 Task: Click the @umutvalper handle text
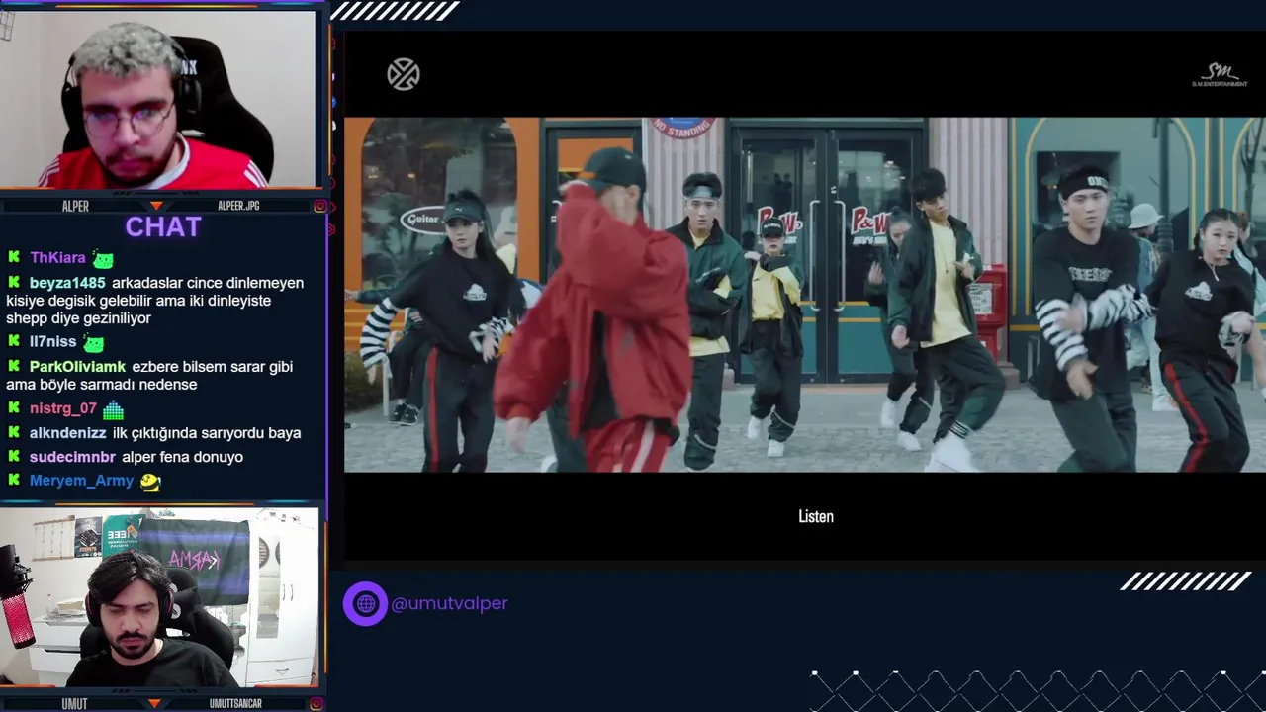click(x=449, y=603)
